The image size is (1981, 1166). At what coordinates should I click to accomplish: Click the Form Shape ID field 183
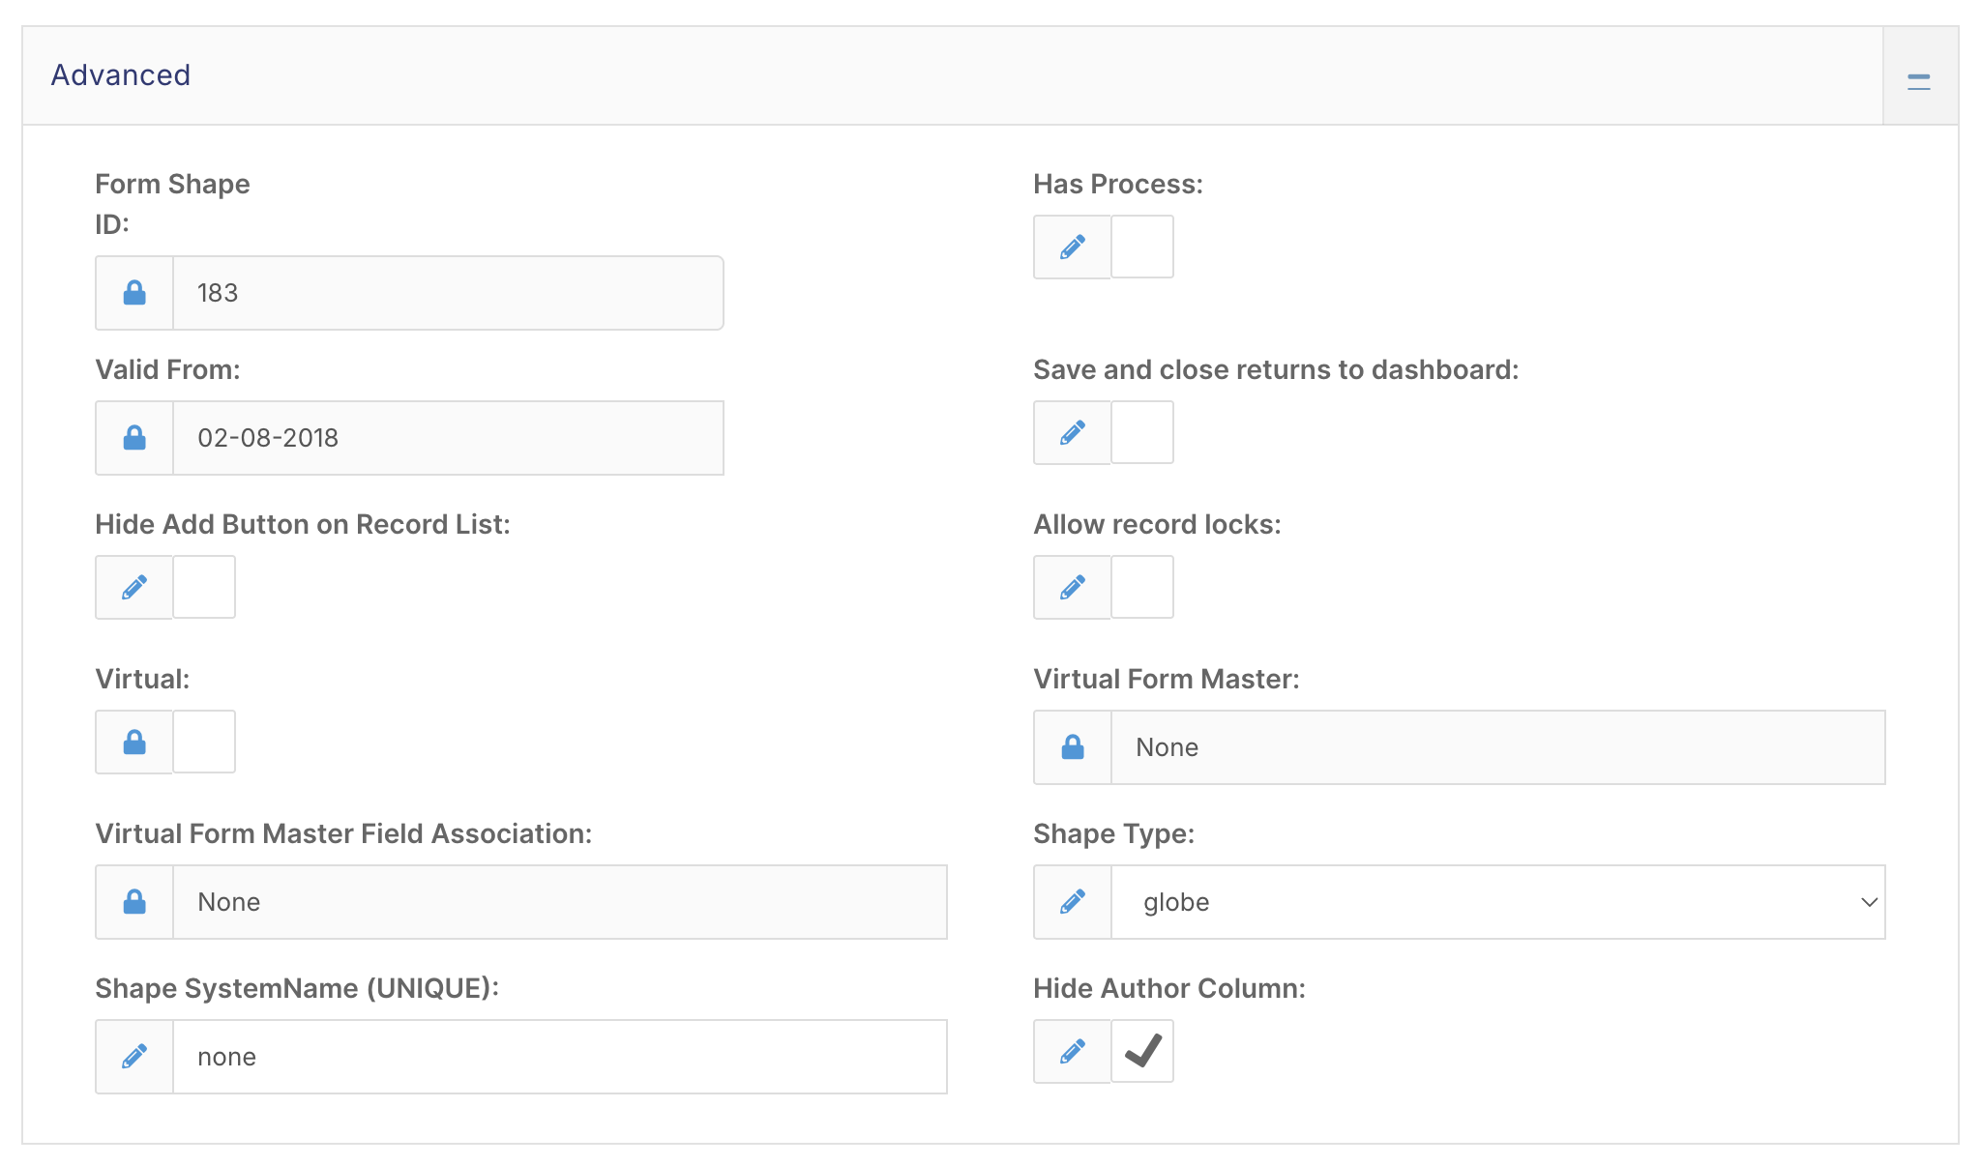point(448,293)
